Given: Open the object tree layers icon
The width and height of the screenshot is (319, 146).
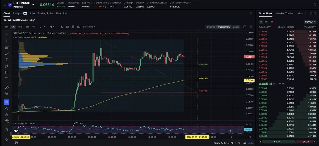Looking at the screenshot, I should click(7, 140).
